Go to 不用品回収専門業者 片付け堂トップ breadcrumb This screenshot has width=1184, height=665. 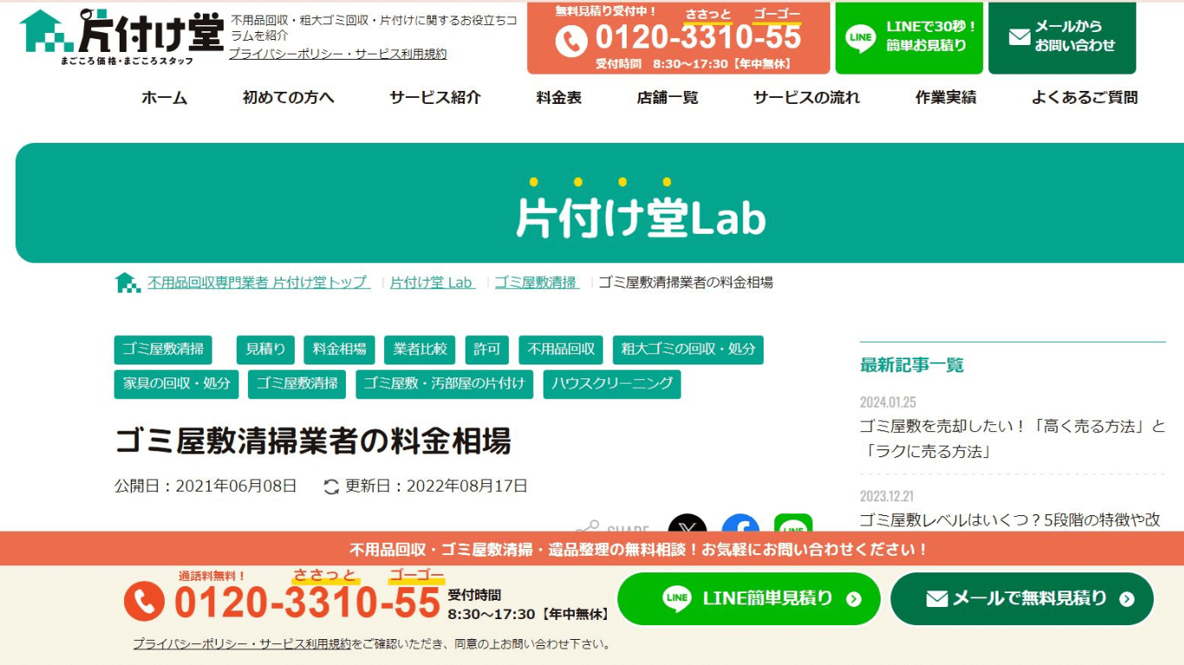pyautogui.click(x=258, y=282)
